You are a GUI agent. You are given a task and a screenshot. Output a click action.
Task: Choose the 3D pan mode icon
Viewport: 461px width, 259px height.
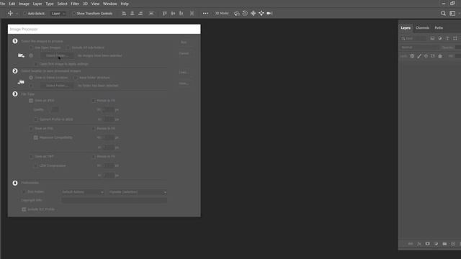(253, 13)
